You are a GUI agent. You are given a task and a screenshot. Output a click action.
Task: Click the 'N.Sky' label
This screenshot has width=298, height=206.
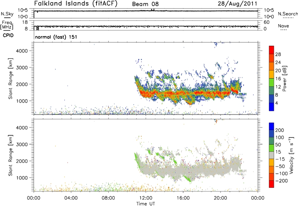point(7,14)
